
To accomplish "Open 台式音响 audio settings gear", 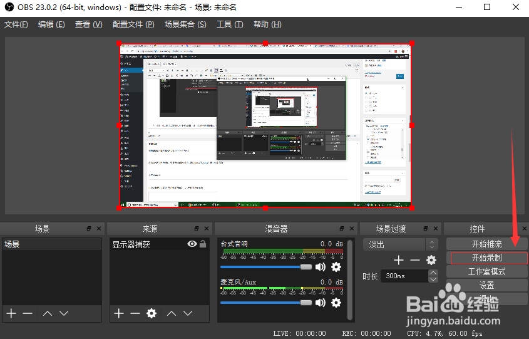I will click(336, 267).
